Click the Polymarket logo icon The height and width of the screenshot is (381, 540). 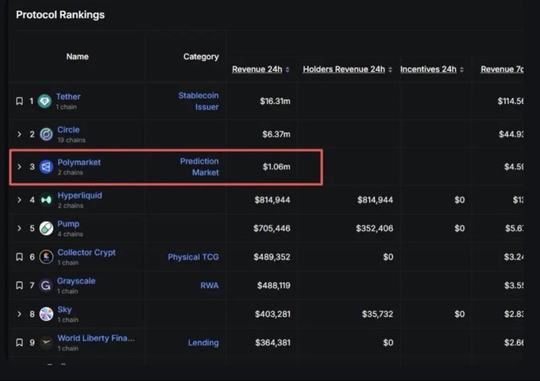pyautogui.click(x=46, y=167)
